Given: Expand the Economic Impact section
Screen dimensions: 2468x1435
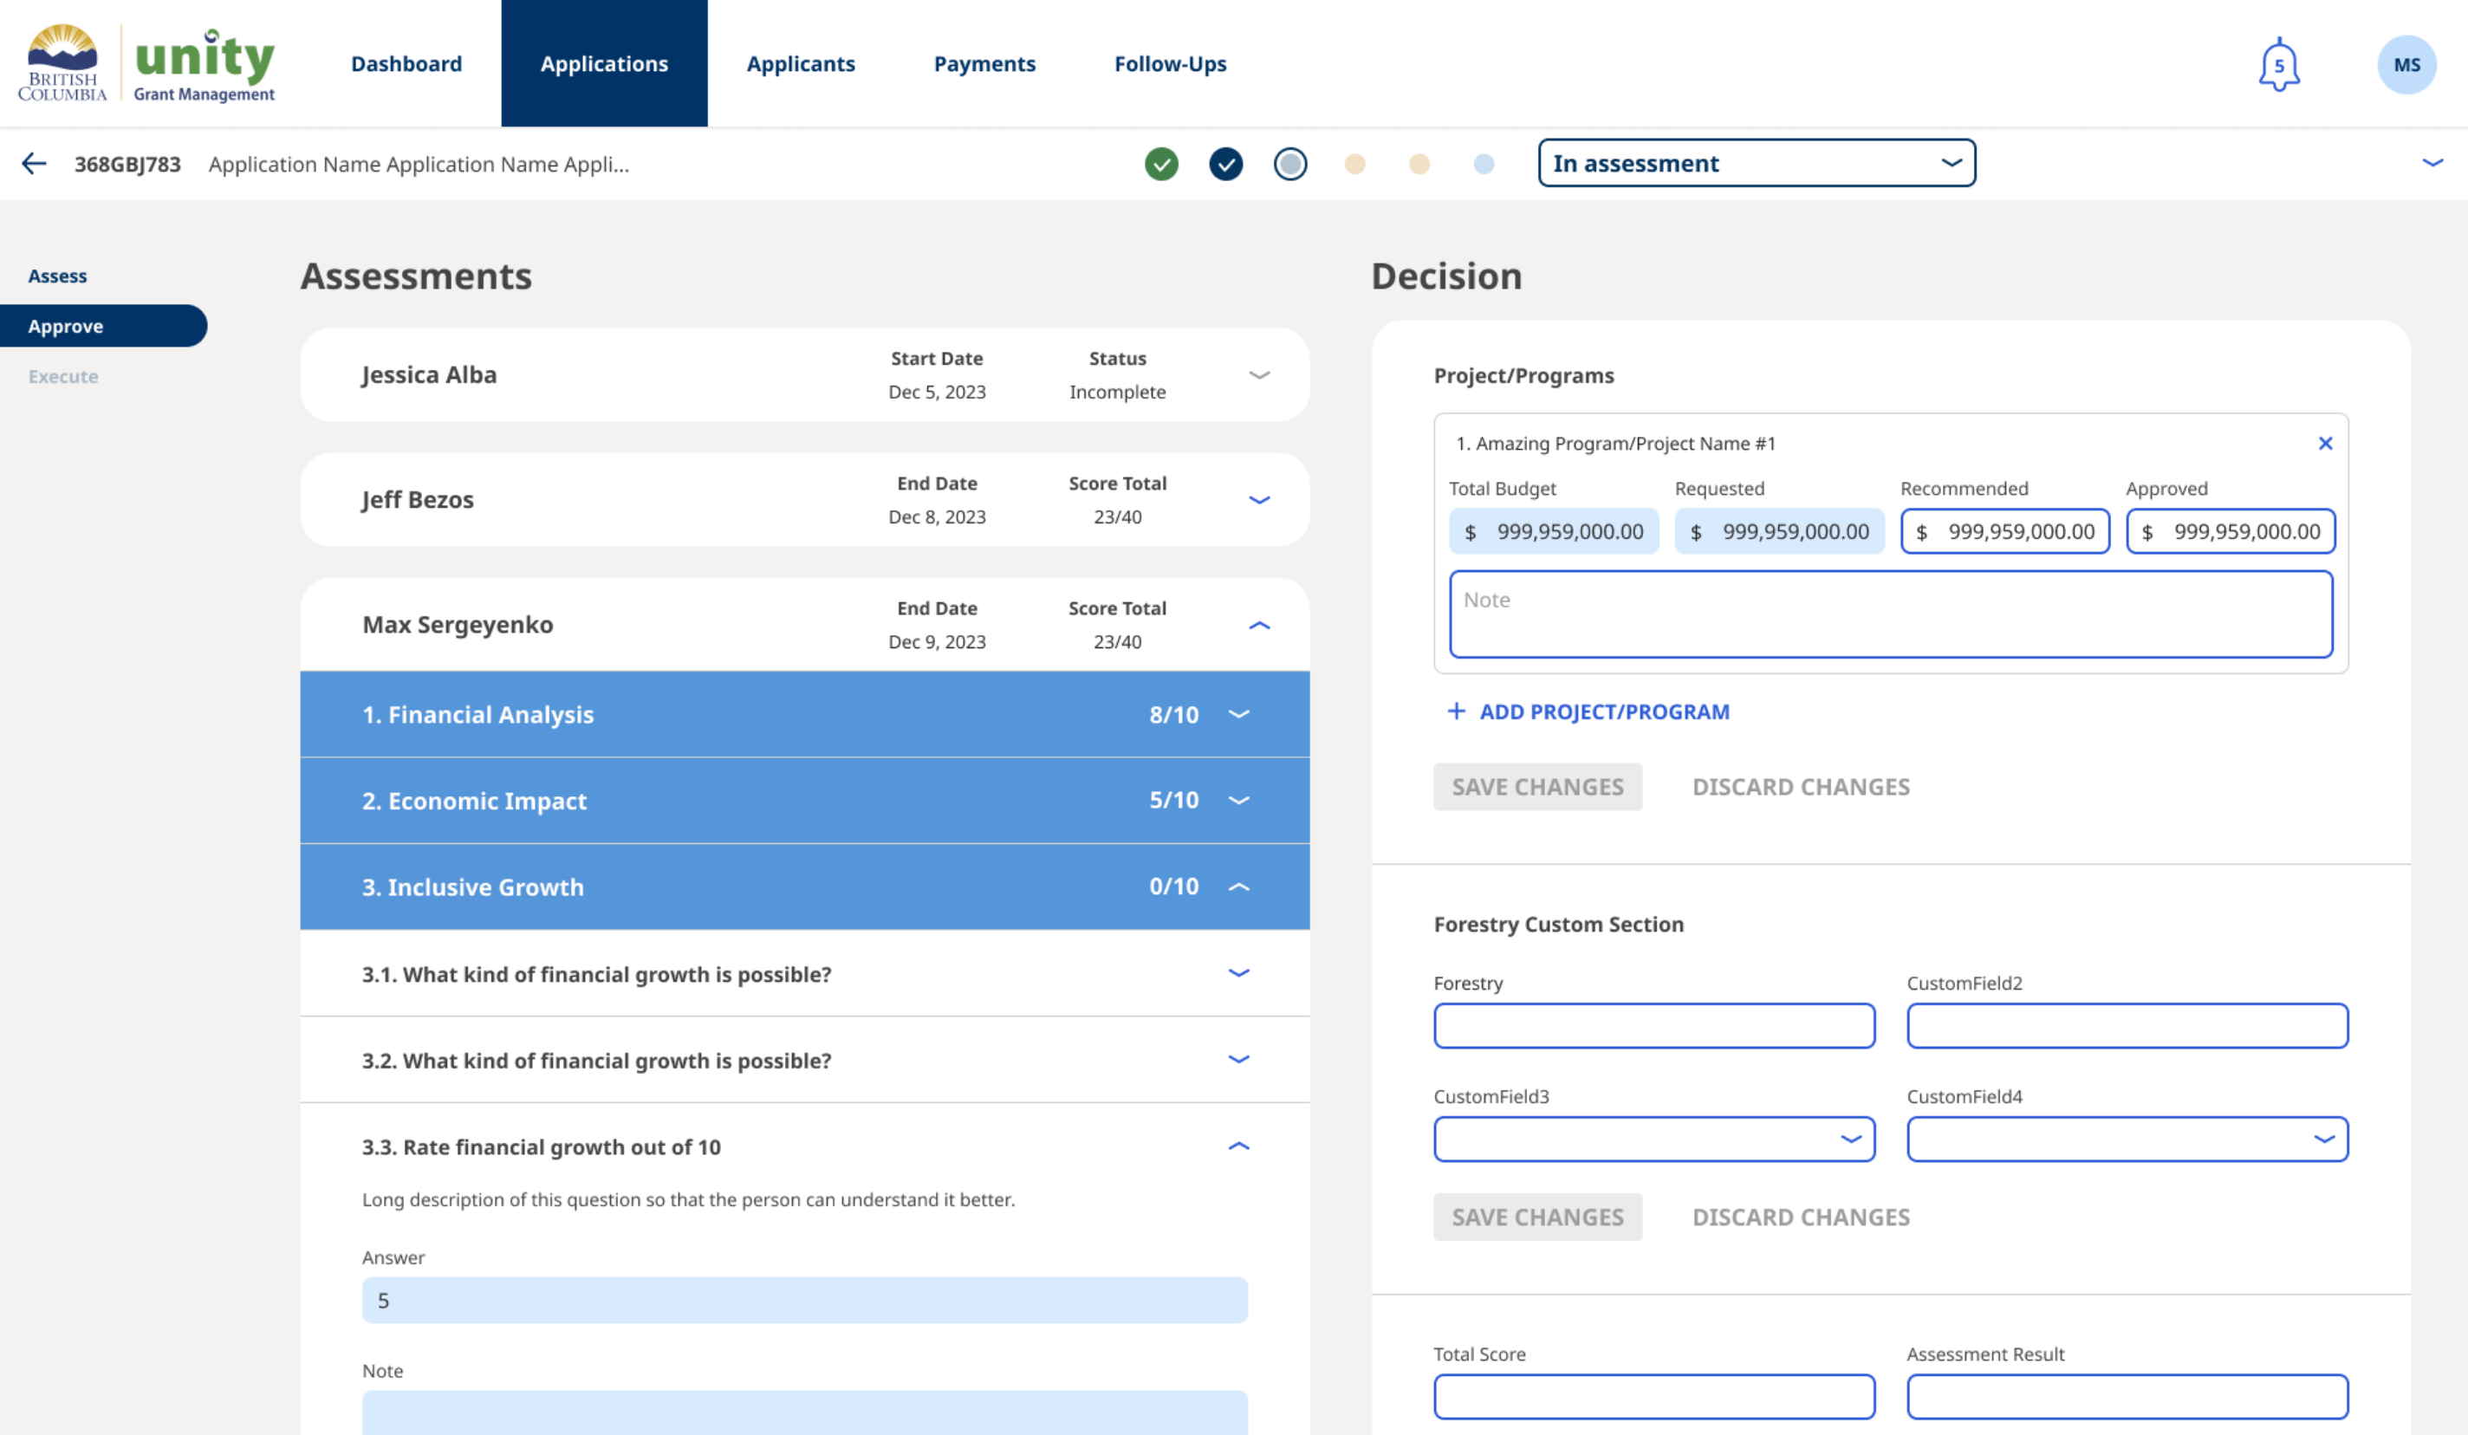Looking at the screenshot, I should coord(1239,801).
